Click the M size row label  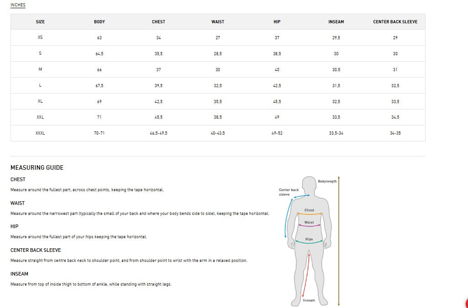click(40, 70)
